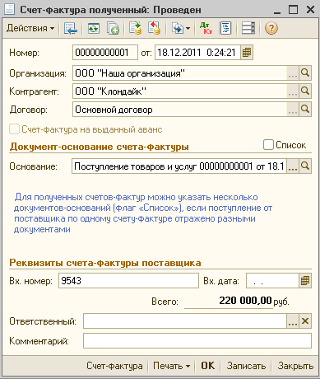The image size is (320, 379).
Task: Open the Действия dropdown menu
Action: [x=30, y=28]
